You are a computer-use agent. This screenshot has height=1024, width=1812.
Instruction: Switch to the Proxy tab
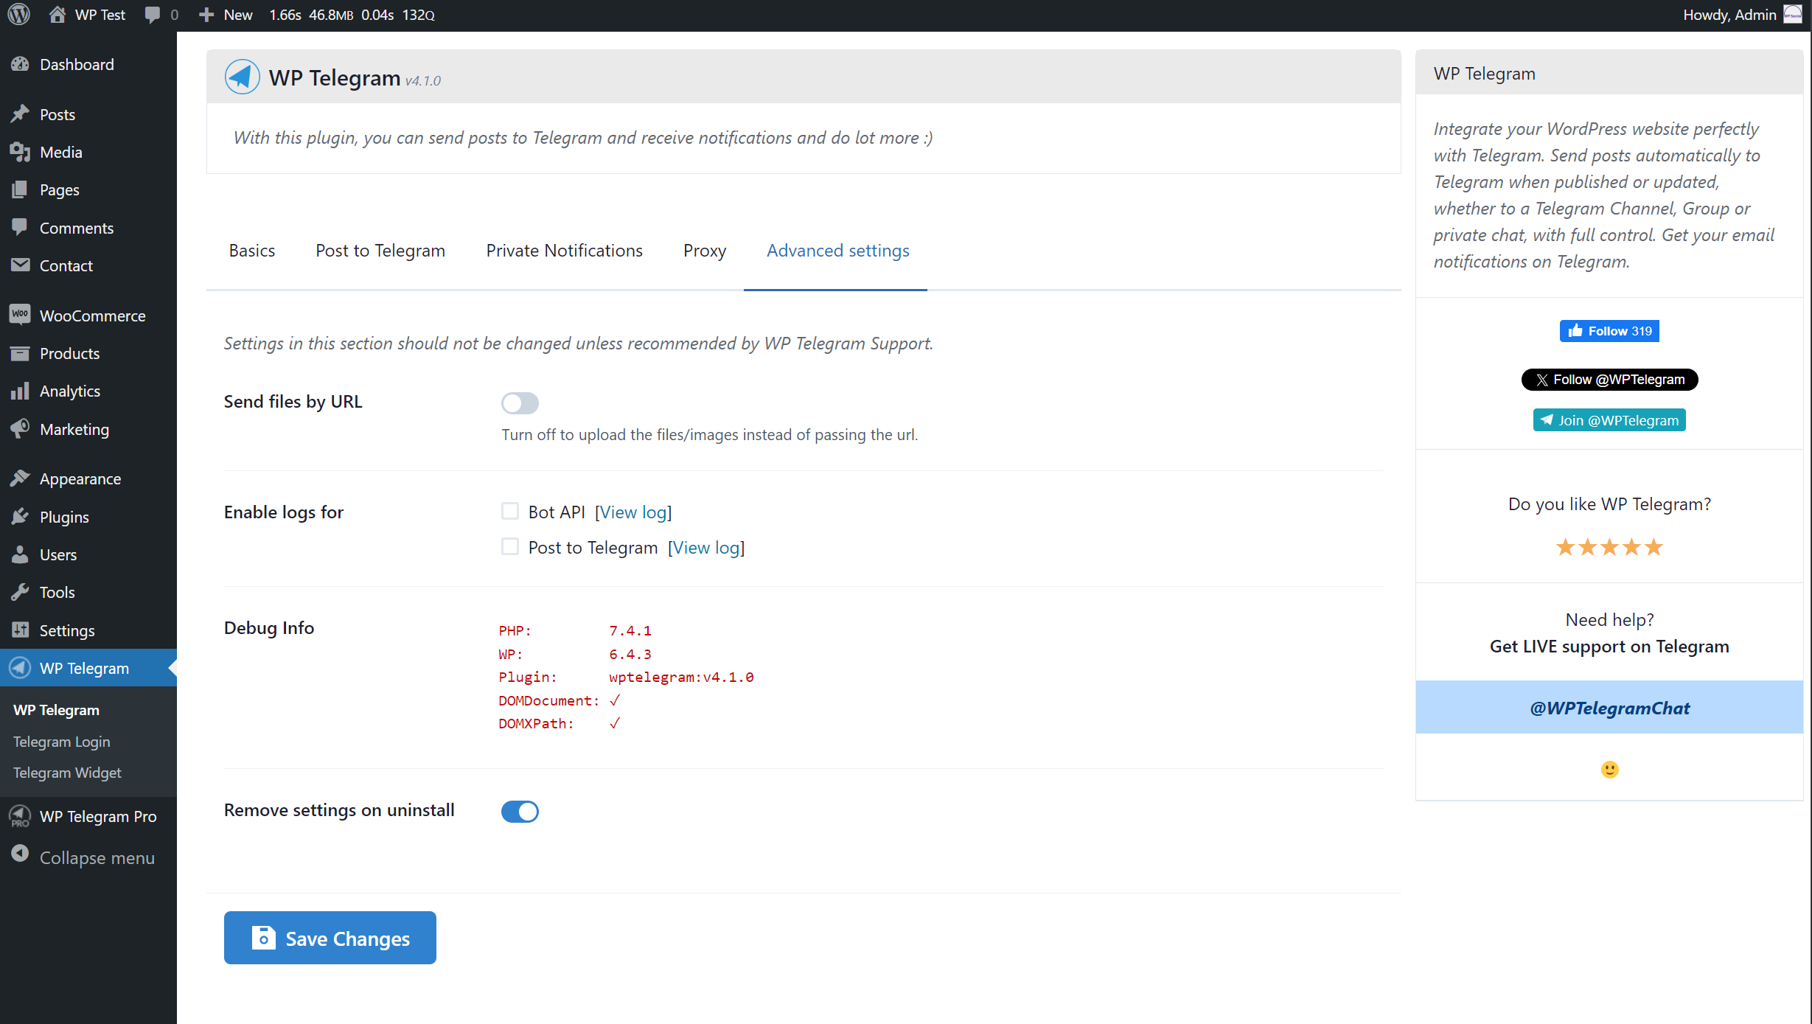(704, 251)
